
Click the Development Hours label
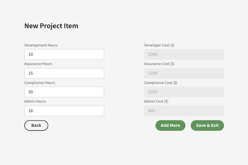click(x=41, y=45)
